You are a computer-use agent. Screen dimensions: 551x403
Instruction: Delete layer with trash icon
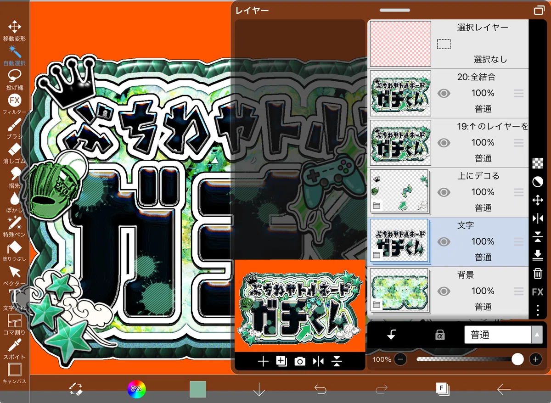point(538,274)
